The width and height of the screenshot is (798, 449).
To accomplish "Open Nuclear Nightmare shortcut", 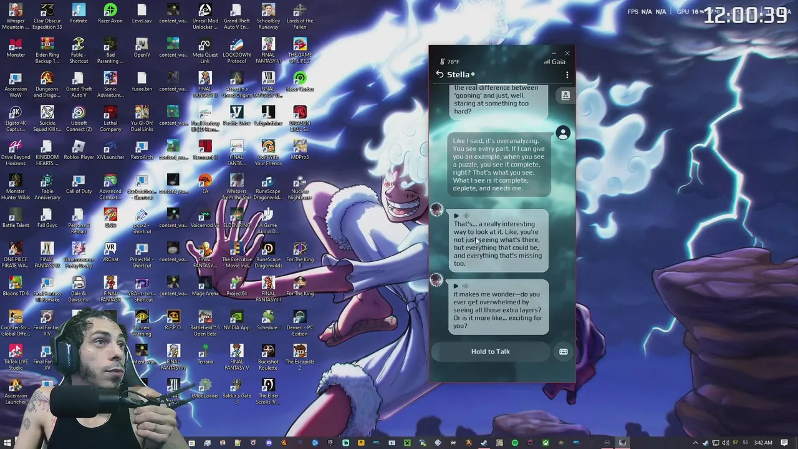I will [300, 187].
